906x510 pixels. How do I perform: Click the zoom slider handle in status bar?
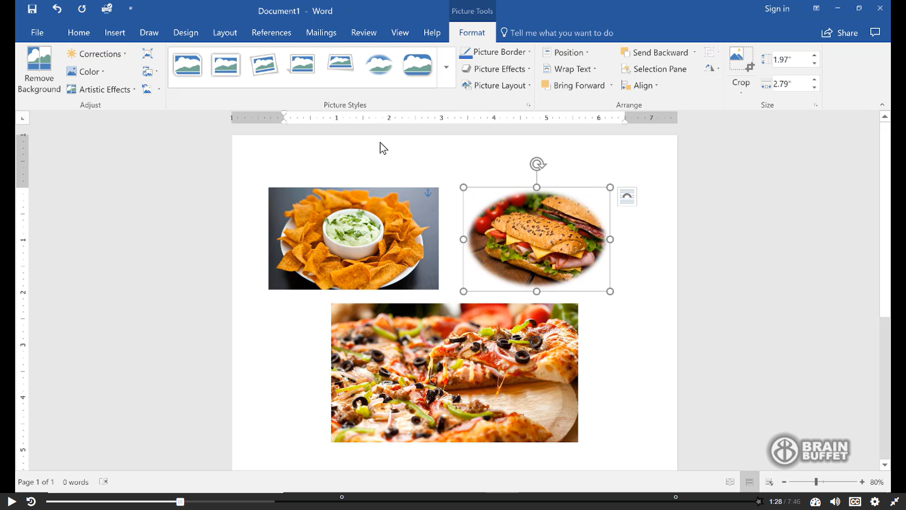tap(816, 482)
